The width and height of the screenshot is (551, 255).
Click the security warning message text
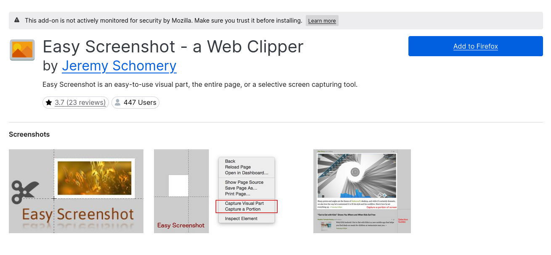(163, 20)
